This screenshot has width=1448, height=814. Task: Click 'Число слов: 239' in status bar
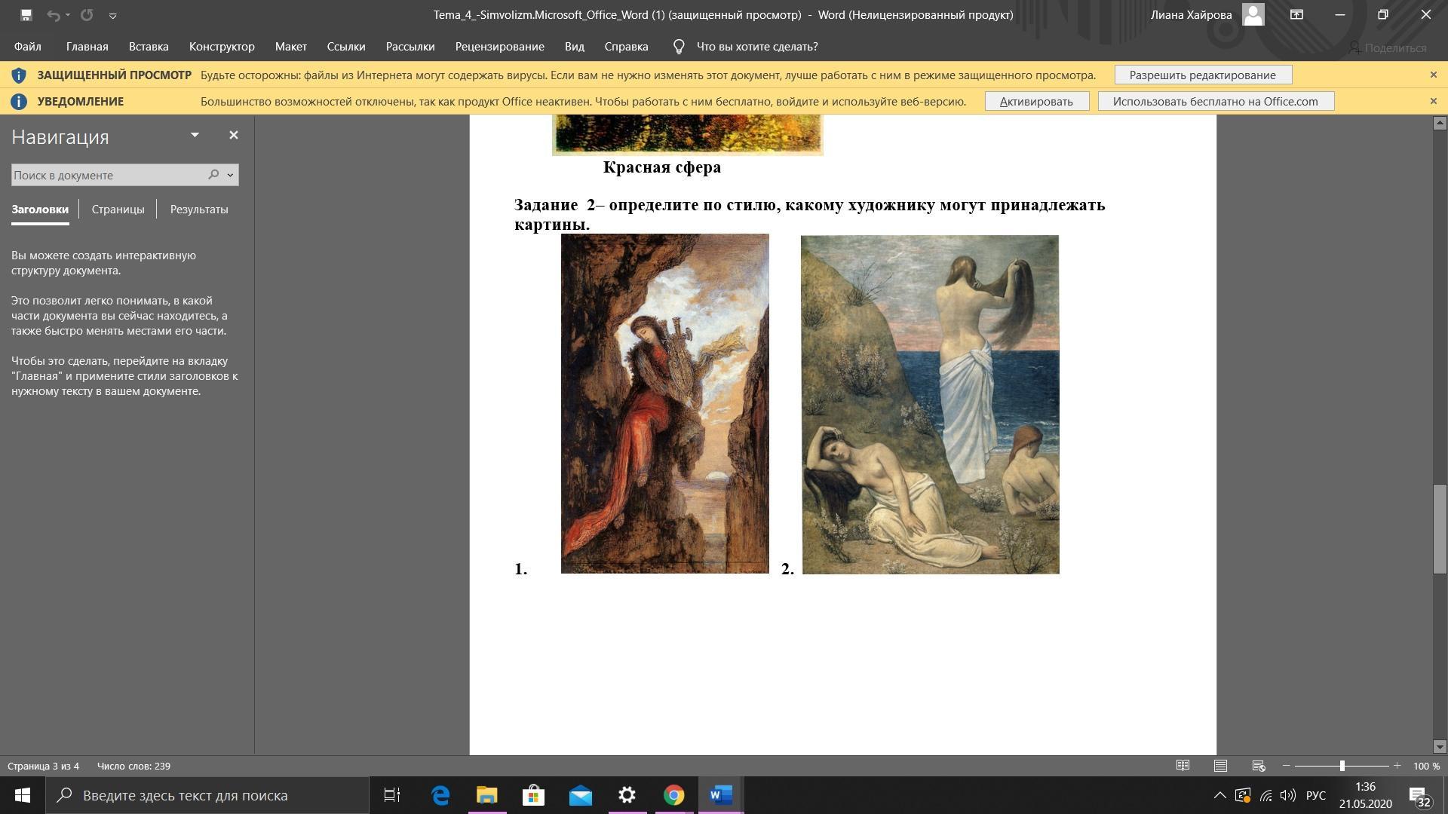click(133, 766)
